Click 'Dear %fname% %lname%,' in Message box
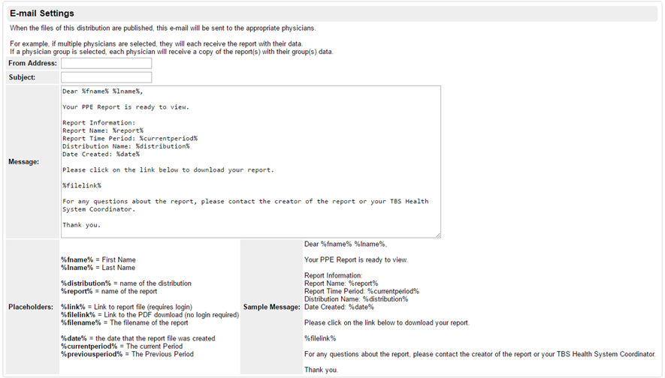665x378 pixels. point(103,91)
